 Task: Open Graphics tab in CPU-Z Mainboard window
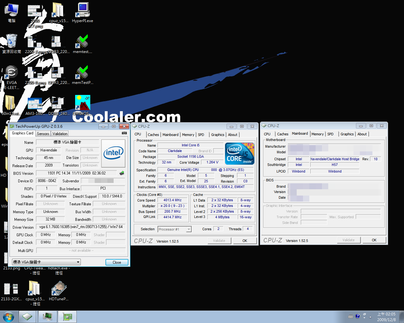click(x=347, y=134)
